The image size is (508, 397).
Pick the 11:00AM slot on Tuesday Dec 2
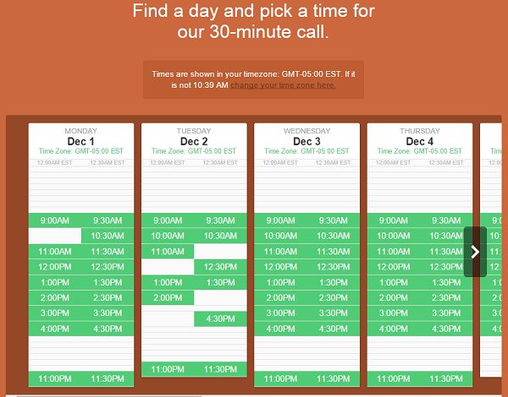[168, 251]
